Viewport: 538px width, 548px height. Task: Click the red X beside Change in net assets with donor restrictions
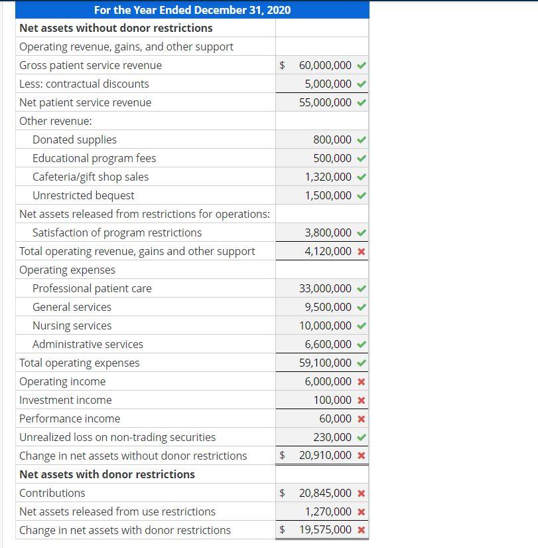(362, 530)
